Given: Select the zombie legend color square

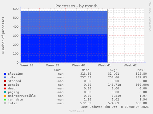Looking at the screenshot, I should (5, 85).
